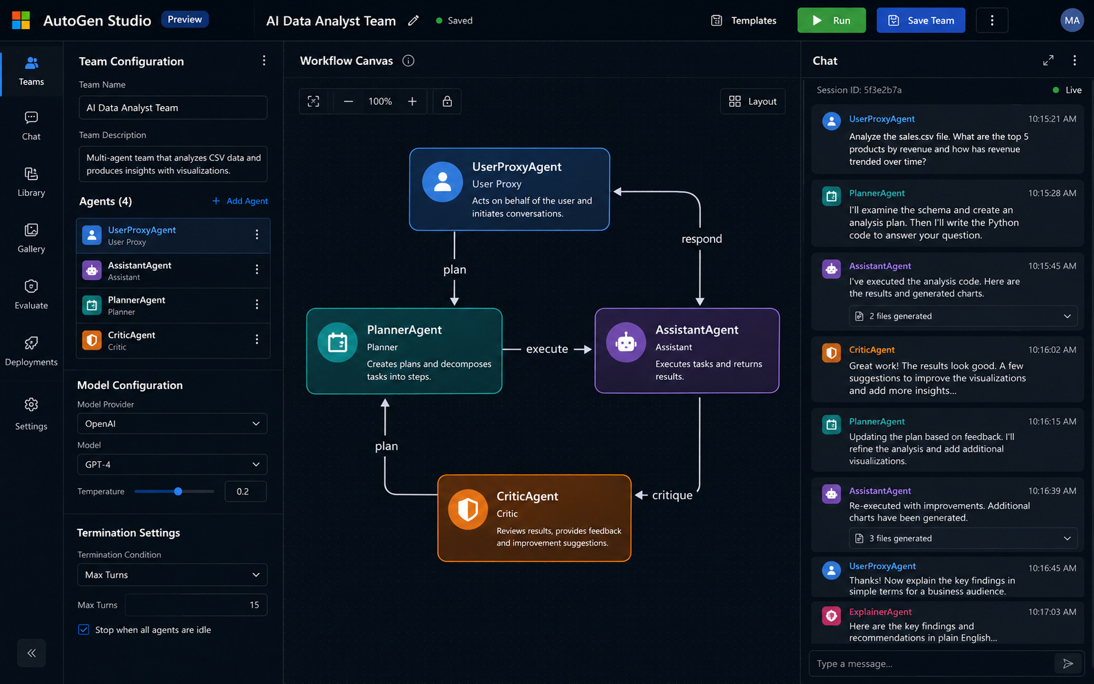Select the UserProxyAgent node on canvas
The image size is (1094, 684).
(509, 189)
